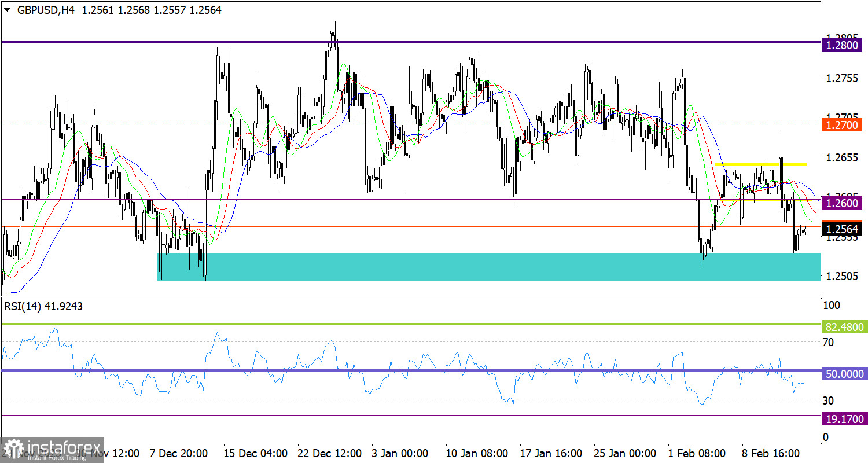Click the RSI scale value 100
Screen dimensions: 868x463
pyautogui.click(x=832, y=305)
